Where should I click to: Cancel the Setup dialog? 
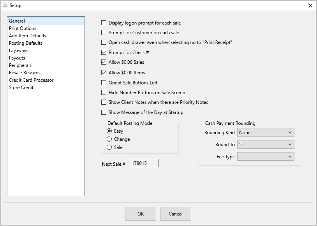pyautogui.click(x=176, y=214)
